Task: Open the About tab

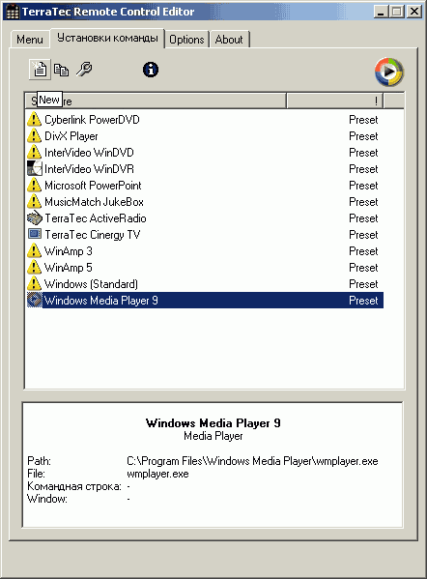Action: coord(229,40)
